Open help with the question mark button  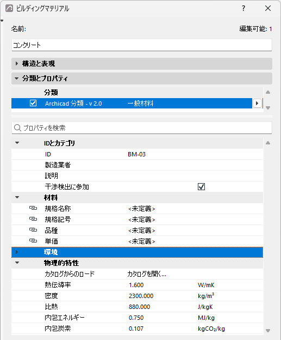coord(243,8)
